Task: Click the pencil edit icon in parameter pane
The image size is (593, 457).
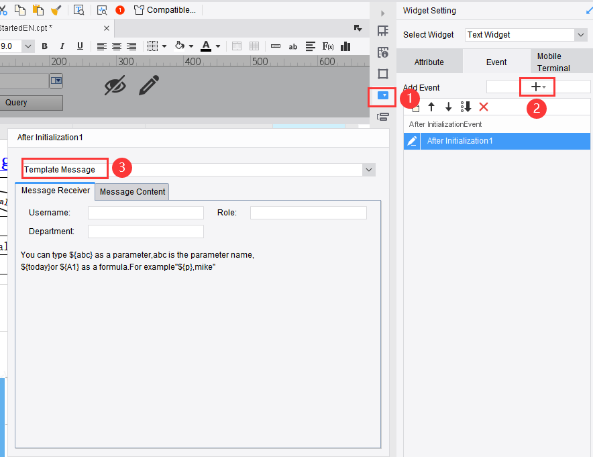Action: point(149,85)
